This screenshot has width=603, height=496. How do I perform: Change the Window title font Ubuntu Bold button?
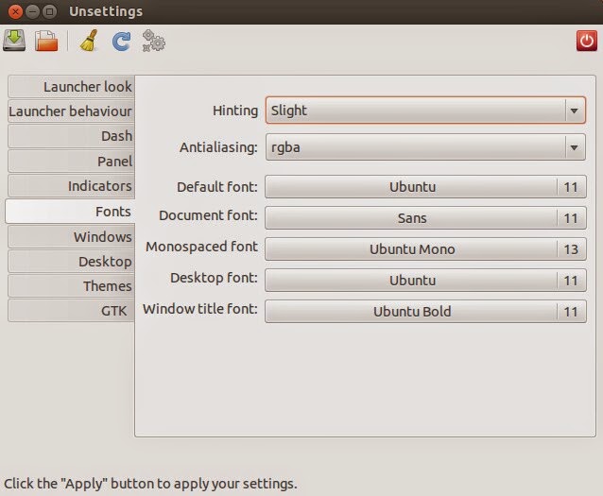point(425,312)
